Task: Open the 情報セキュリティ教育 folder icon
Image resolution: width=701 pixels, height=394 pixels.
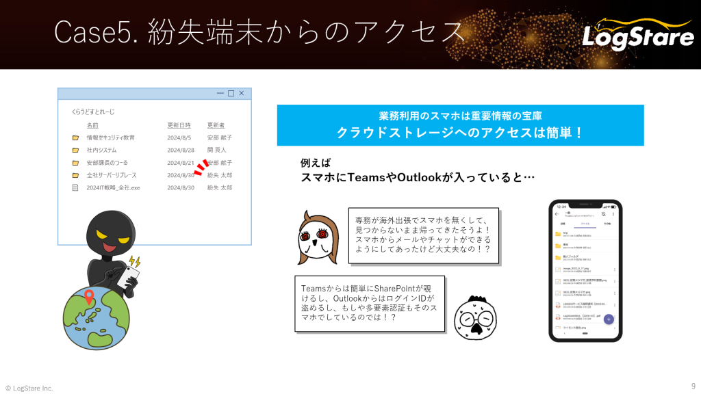Action: [75, 138]
